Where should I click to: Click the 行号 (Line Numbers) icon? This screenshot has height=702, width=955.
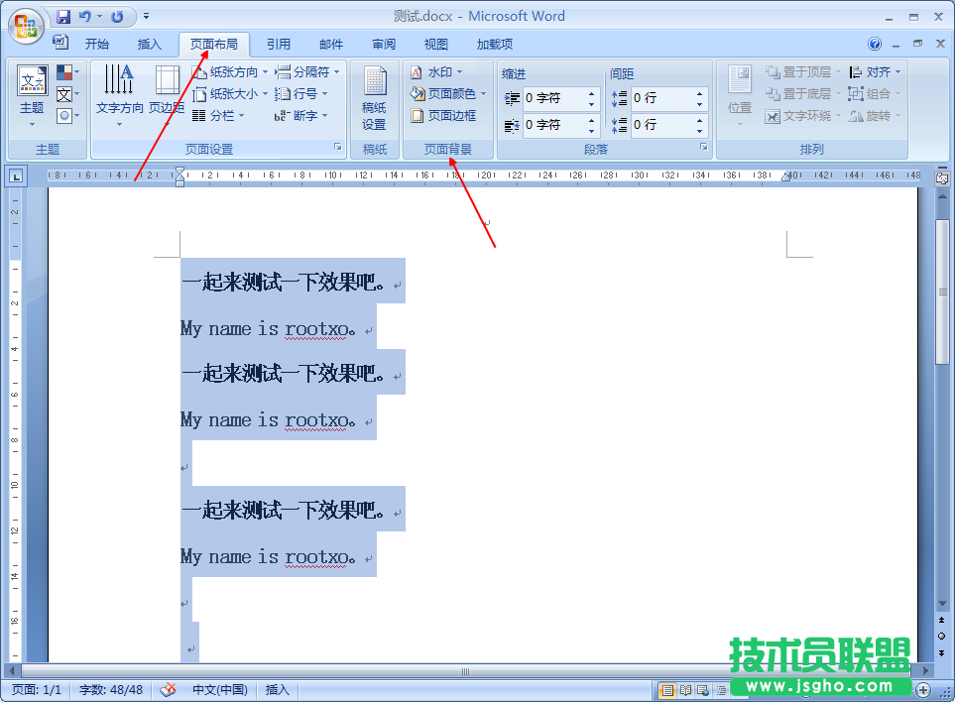(x=303, y=93)
